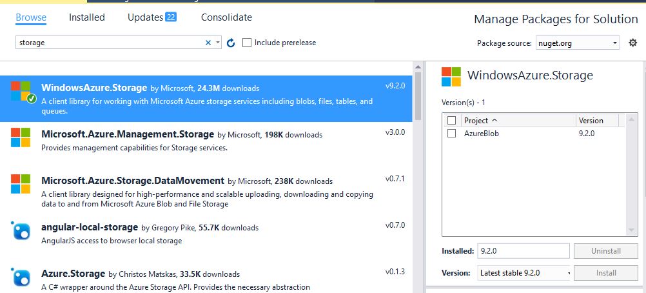Screen dimensions: 646x293
Task: Expand the Version selection dropdown
Action: (524, 272)
